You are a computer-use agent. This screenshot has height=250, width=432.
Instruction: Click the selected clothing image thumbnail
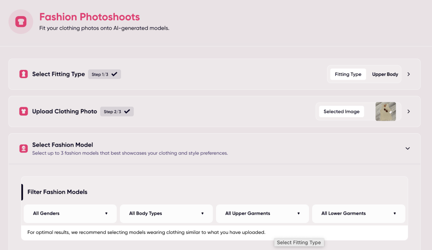pyautogui.click(x=385, y=111)
